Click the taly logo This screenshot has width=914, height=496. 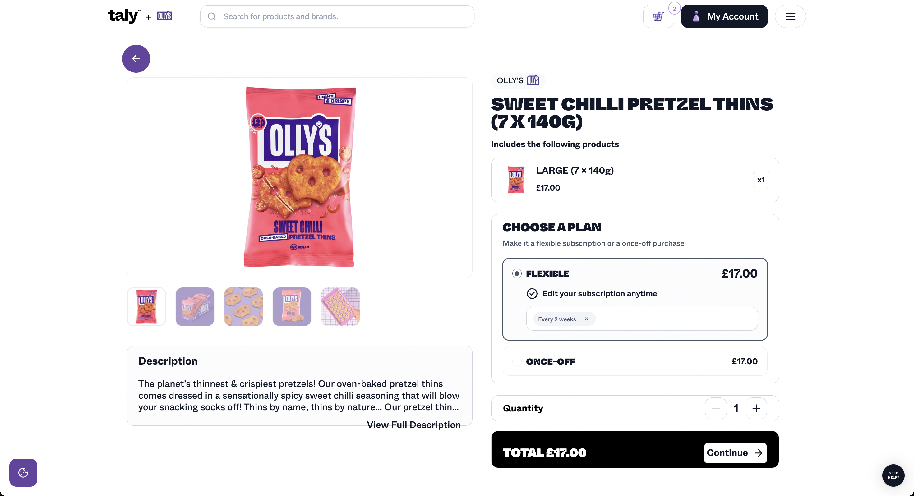(x=123, y=16)
